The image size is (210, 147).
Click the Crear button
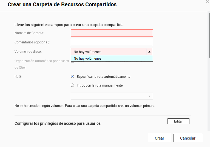click(159, 138)
